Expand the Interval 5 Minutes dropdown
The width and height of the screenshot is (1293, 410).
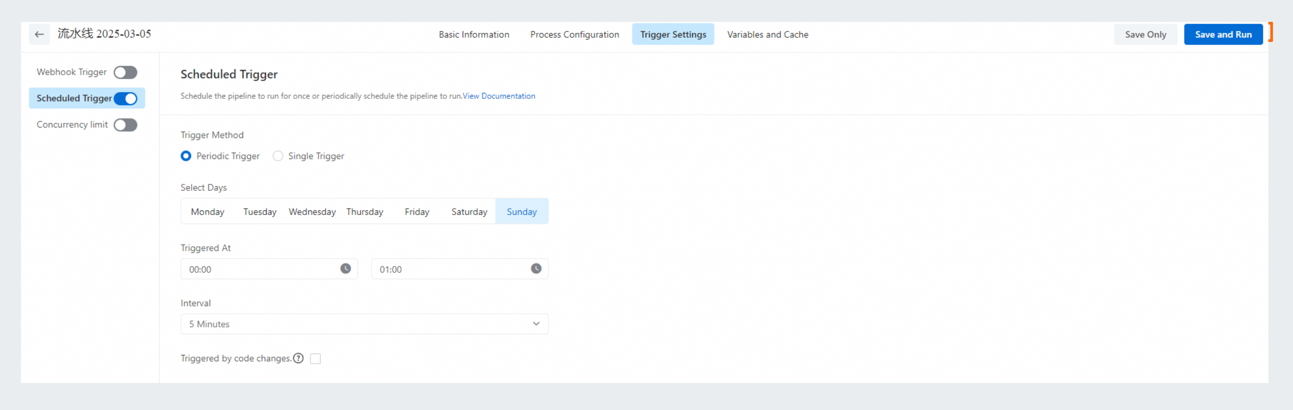[364, 324]
